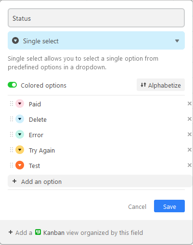This screenshot has height=245, width=193.
Task: Open the pink color picker for Paid
Action: (x=20, y=103)
